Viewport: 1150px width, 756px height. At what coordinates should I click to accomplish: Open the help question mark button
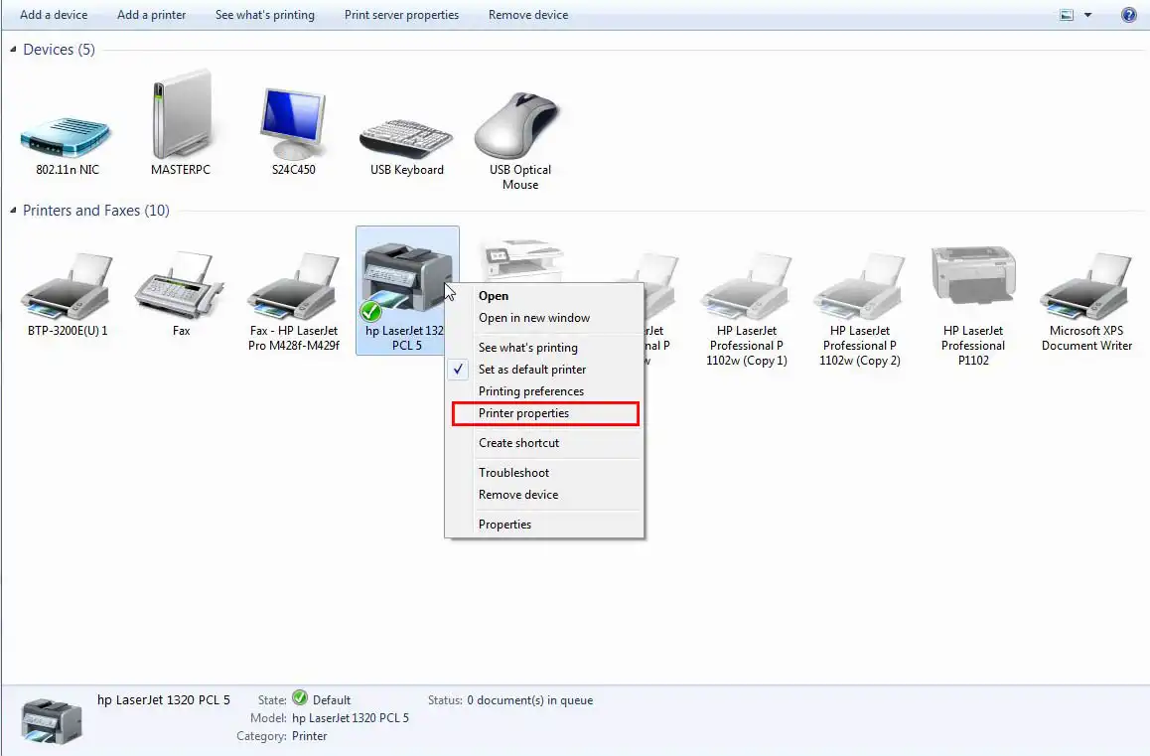[1129, 15]
